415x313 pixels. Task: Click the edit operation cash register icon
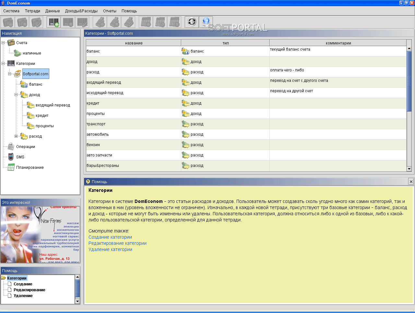point(128,22)
